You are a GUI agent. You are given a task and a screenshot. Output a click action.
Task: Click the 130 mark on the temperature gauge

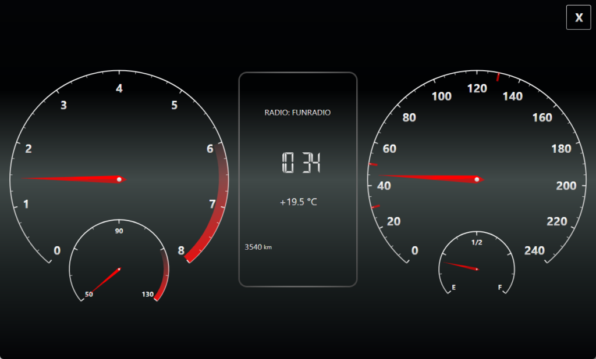coord(148,295)
